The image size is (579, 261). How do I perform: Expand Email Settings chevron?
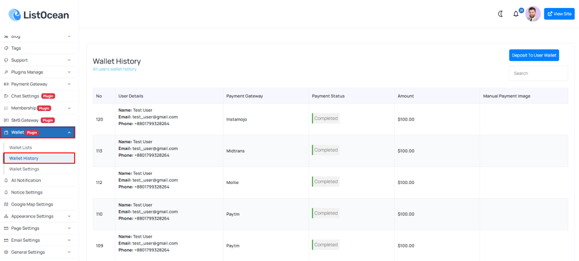click(69, 240)
